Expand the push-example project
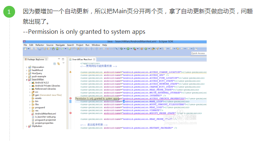The image size is (267, 141). 26,76
